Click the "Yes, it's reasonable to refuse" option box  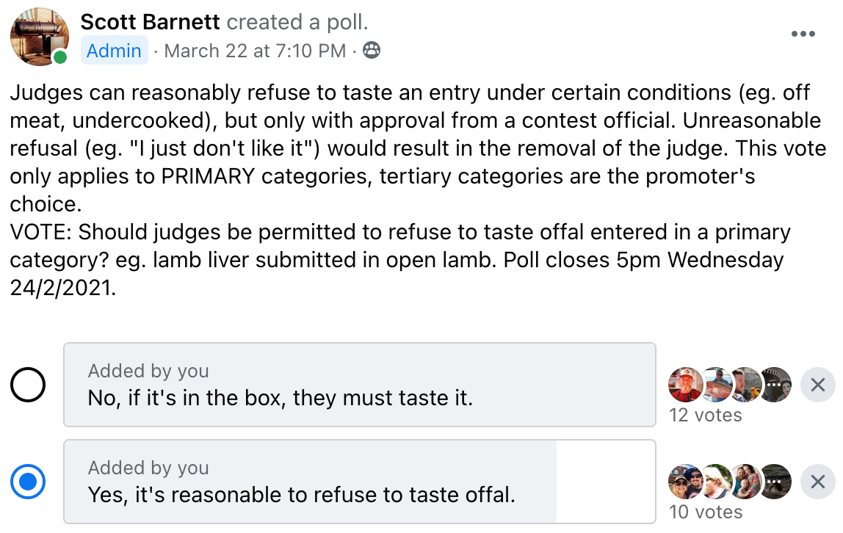click(360, 482)
